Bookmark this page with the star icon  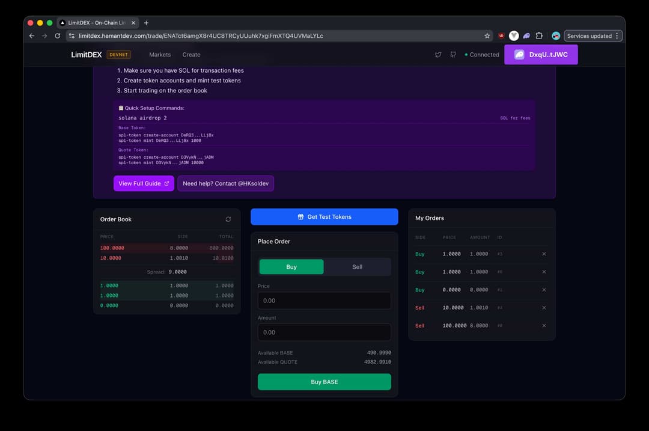[489, 35]
